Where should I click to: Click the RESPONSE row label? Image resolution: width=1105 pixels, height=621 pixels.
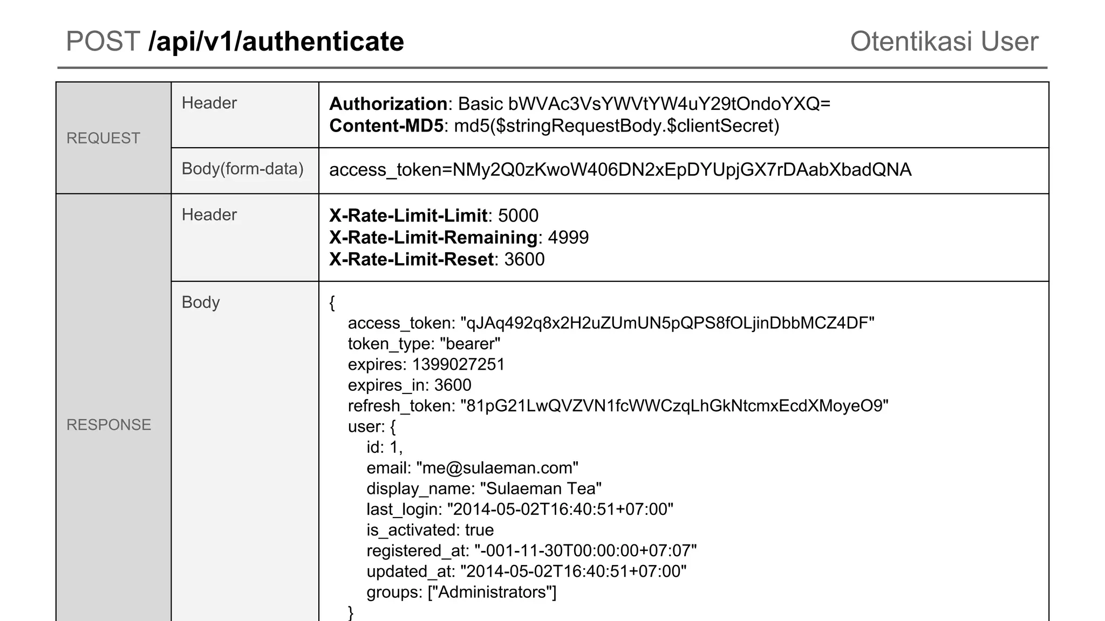[108, 425]
